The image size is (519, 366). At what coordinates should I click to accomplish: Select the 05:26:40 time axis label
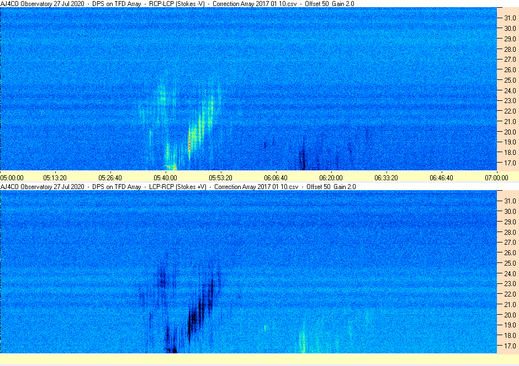[110, 177]
